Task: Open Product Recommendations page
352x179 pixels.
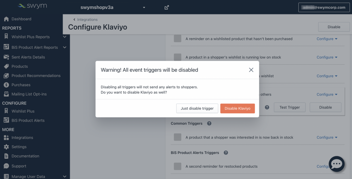Action: 36,76
